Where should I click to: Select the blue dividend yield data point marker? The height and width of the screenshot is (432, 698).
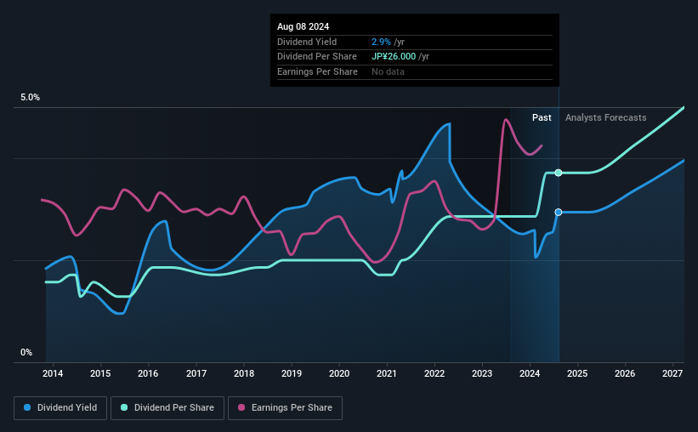point(559,213)
